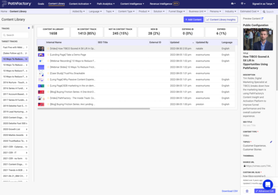The height and width of the screenshot is (195, 278).
Task: Click Not In Content Track stat card
Action: pyautogui.click(x=120, y=32)
